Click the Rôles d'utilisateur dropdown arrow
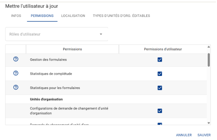The image size is (217, 140). 101,34
